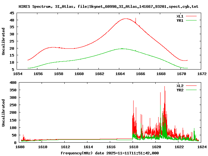Screen dimensions: 208x156
Task: Click the 45 y-axis tick on top plot
Action: click(11, 13)
